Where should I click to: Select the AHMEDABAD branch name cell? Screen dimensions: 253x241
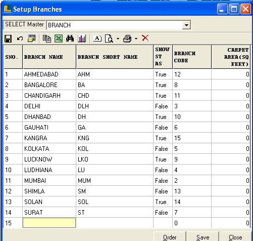[x=49, y=74]
